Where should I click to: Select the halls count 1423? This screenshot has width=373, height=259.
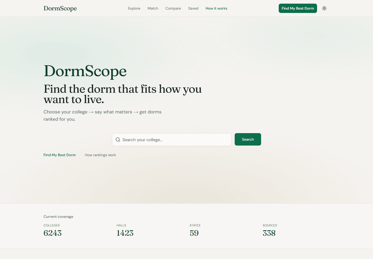point(125,233)
